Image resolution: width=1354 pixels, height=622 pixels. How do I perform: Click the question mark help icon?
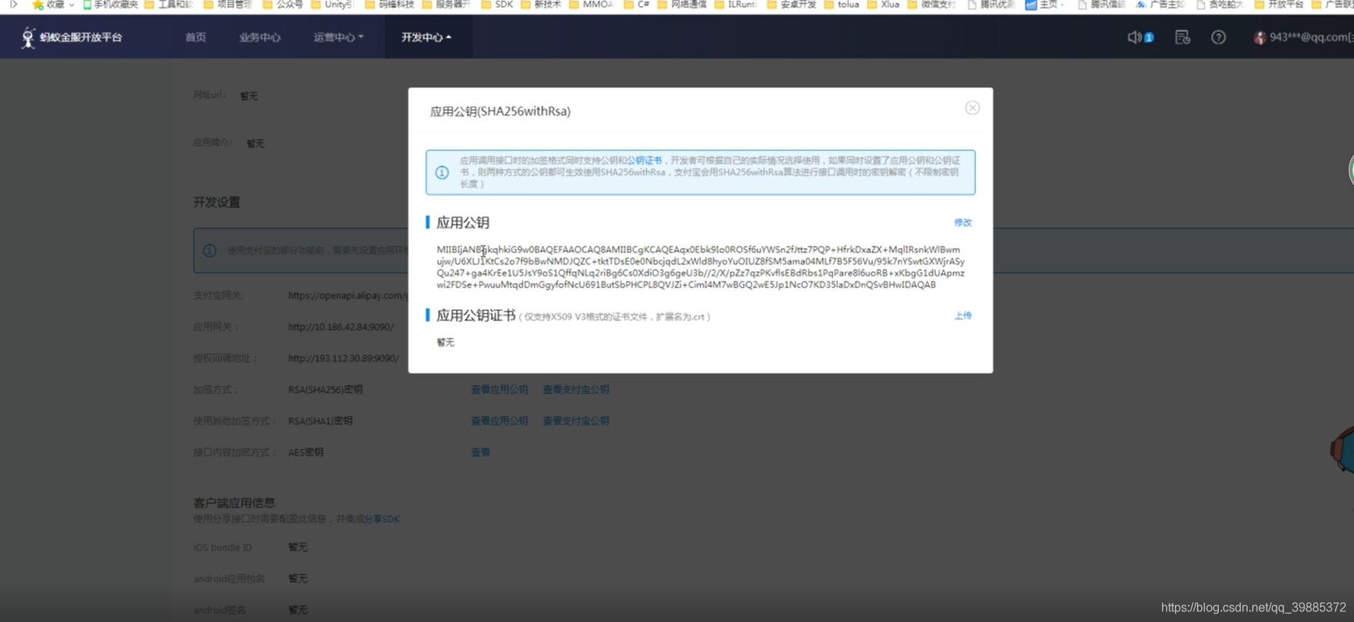(1218, 37)
